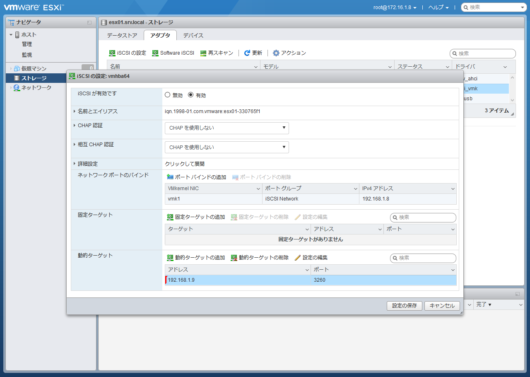Screen dimensions: 530x377
Task: Click the 3260 port cell
Action: tap(383, 280)
